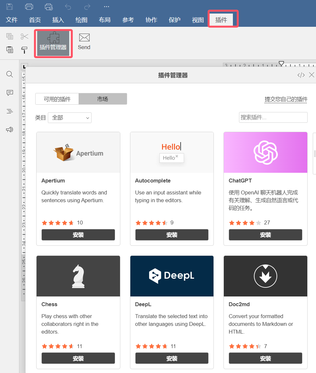
Task: Switch to the 首页 tab
Action: click(35, 20)
